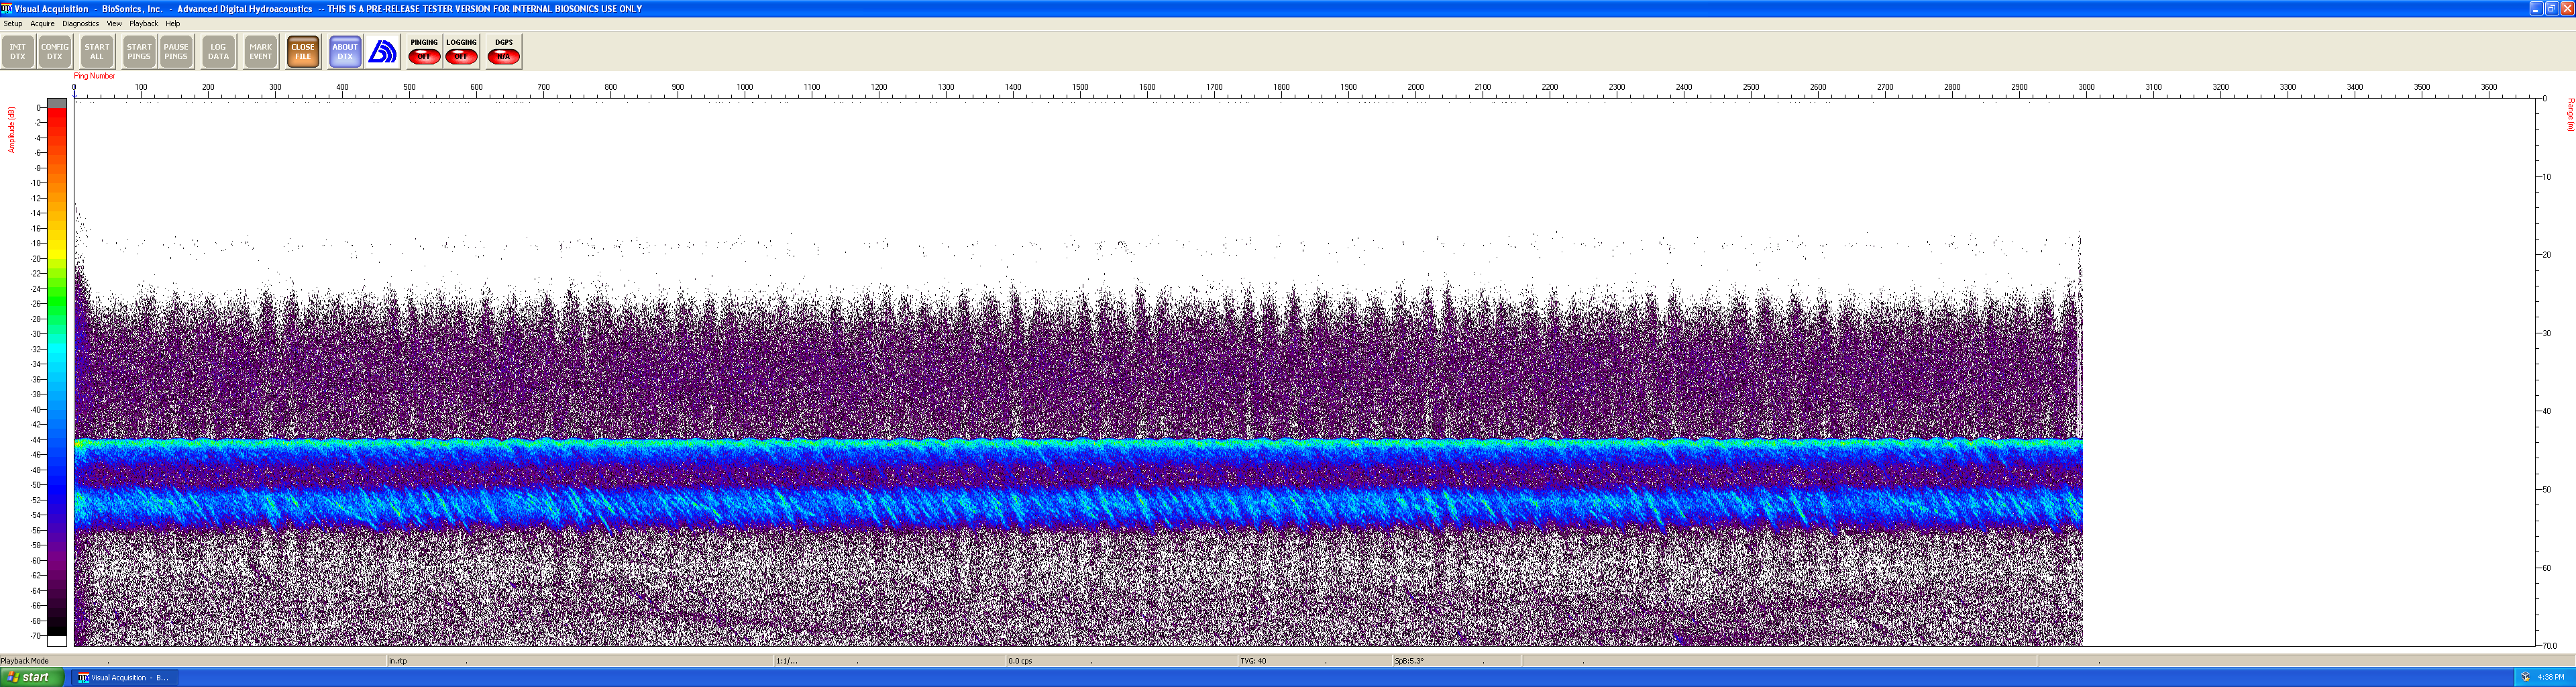Image resolution: width=2576 pixels, height=687 pixels.
Task: Click the Ping Number axis label
Action: (x=94, y=76)
